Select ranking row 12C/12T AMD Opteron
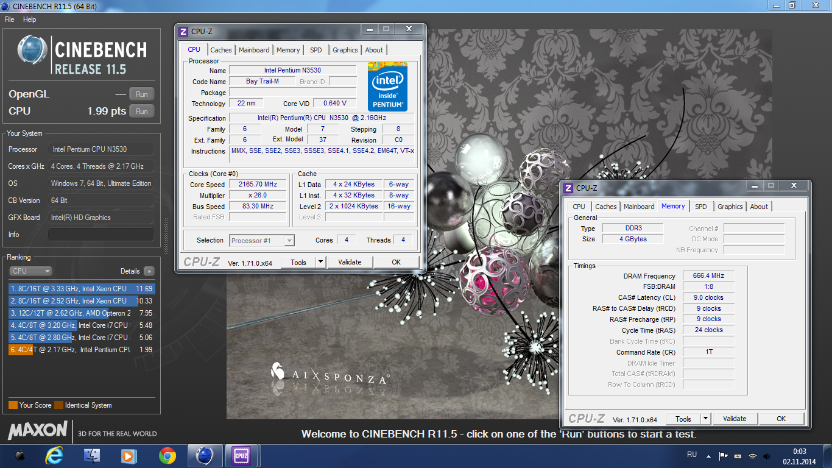The height and width of the screenshot is (468, 832). point(82,313)
